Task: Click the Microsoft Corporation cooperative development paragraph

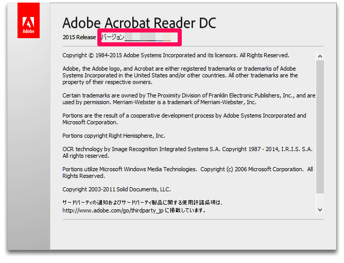Action: click(x=184, y=119)
